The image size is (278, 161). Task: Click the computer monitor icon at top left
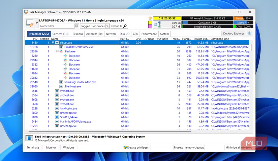pyautogui.click(x=30, y=24)
